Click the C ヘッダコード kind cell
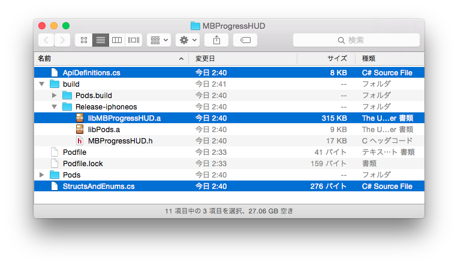Image resolution: width=458 pixels, height=266 pixels. coord(387,141)
